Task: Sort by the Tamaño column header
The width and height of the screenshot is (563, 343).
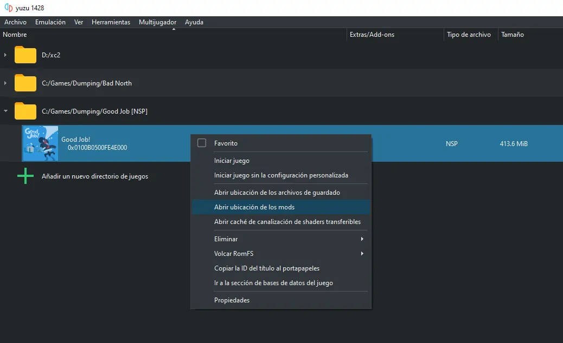Action: 512,35
